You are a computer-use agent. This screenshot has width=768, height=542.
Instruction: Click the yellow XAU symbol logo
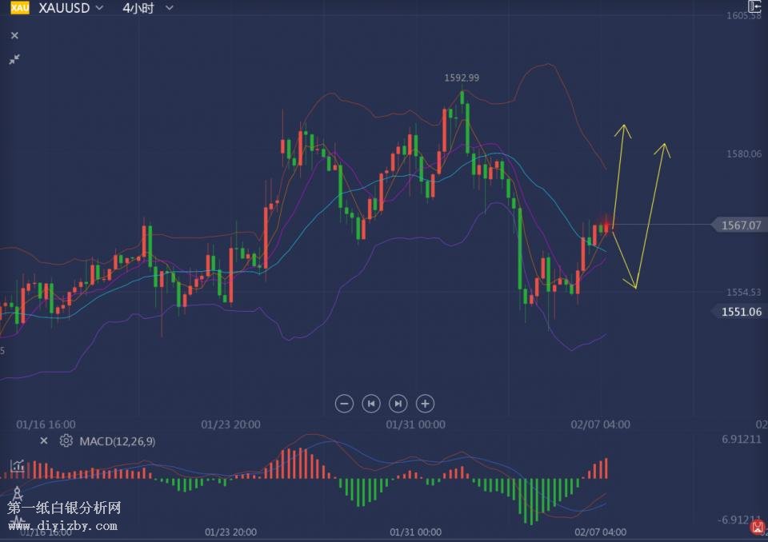coord(19,8)
